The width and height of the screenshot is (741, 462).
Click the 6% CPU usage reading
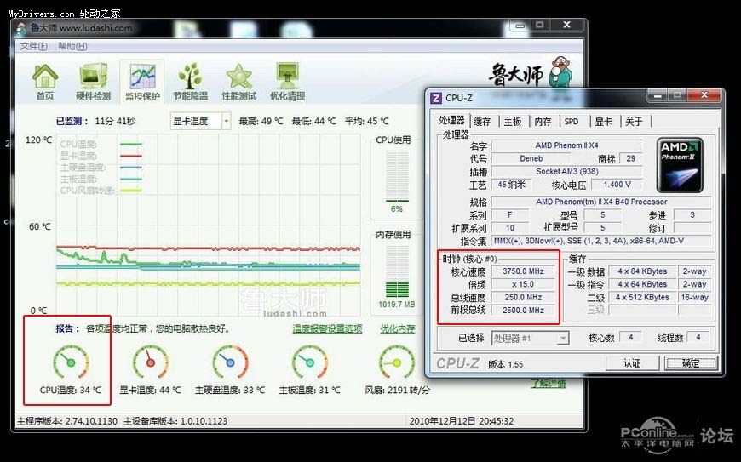point(397,209)
